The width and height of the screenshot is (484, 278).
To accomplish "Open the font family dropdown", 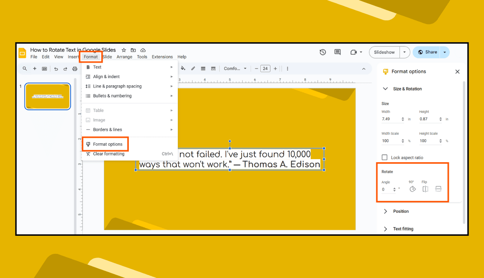I will point(235,69).
